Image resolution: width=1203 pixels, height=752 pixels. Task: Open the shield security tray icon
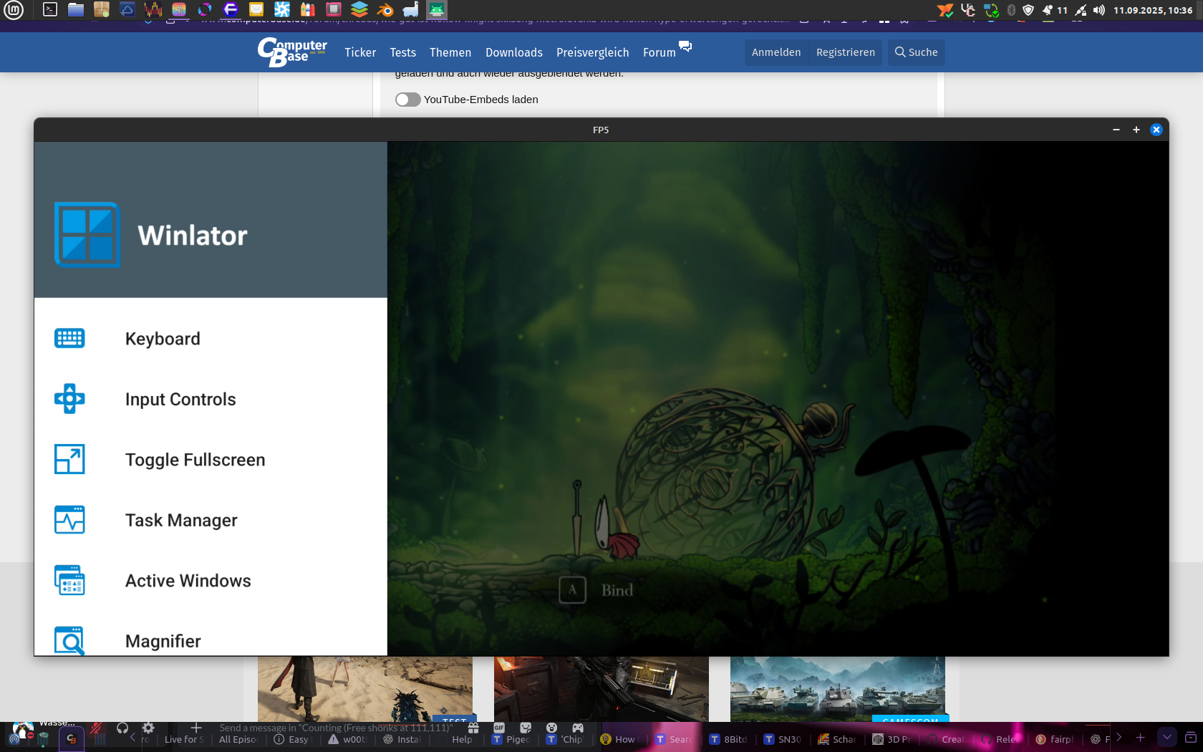1028,10
